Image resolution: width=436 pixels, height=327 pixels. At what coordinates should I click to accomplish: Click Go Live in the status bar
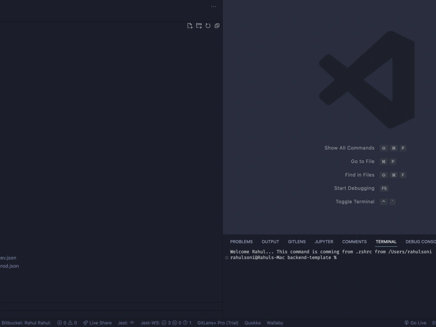(x=416, y=323)
